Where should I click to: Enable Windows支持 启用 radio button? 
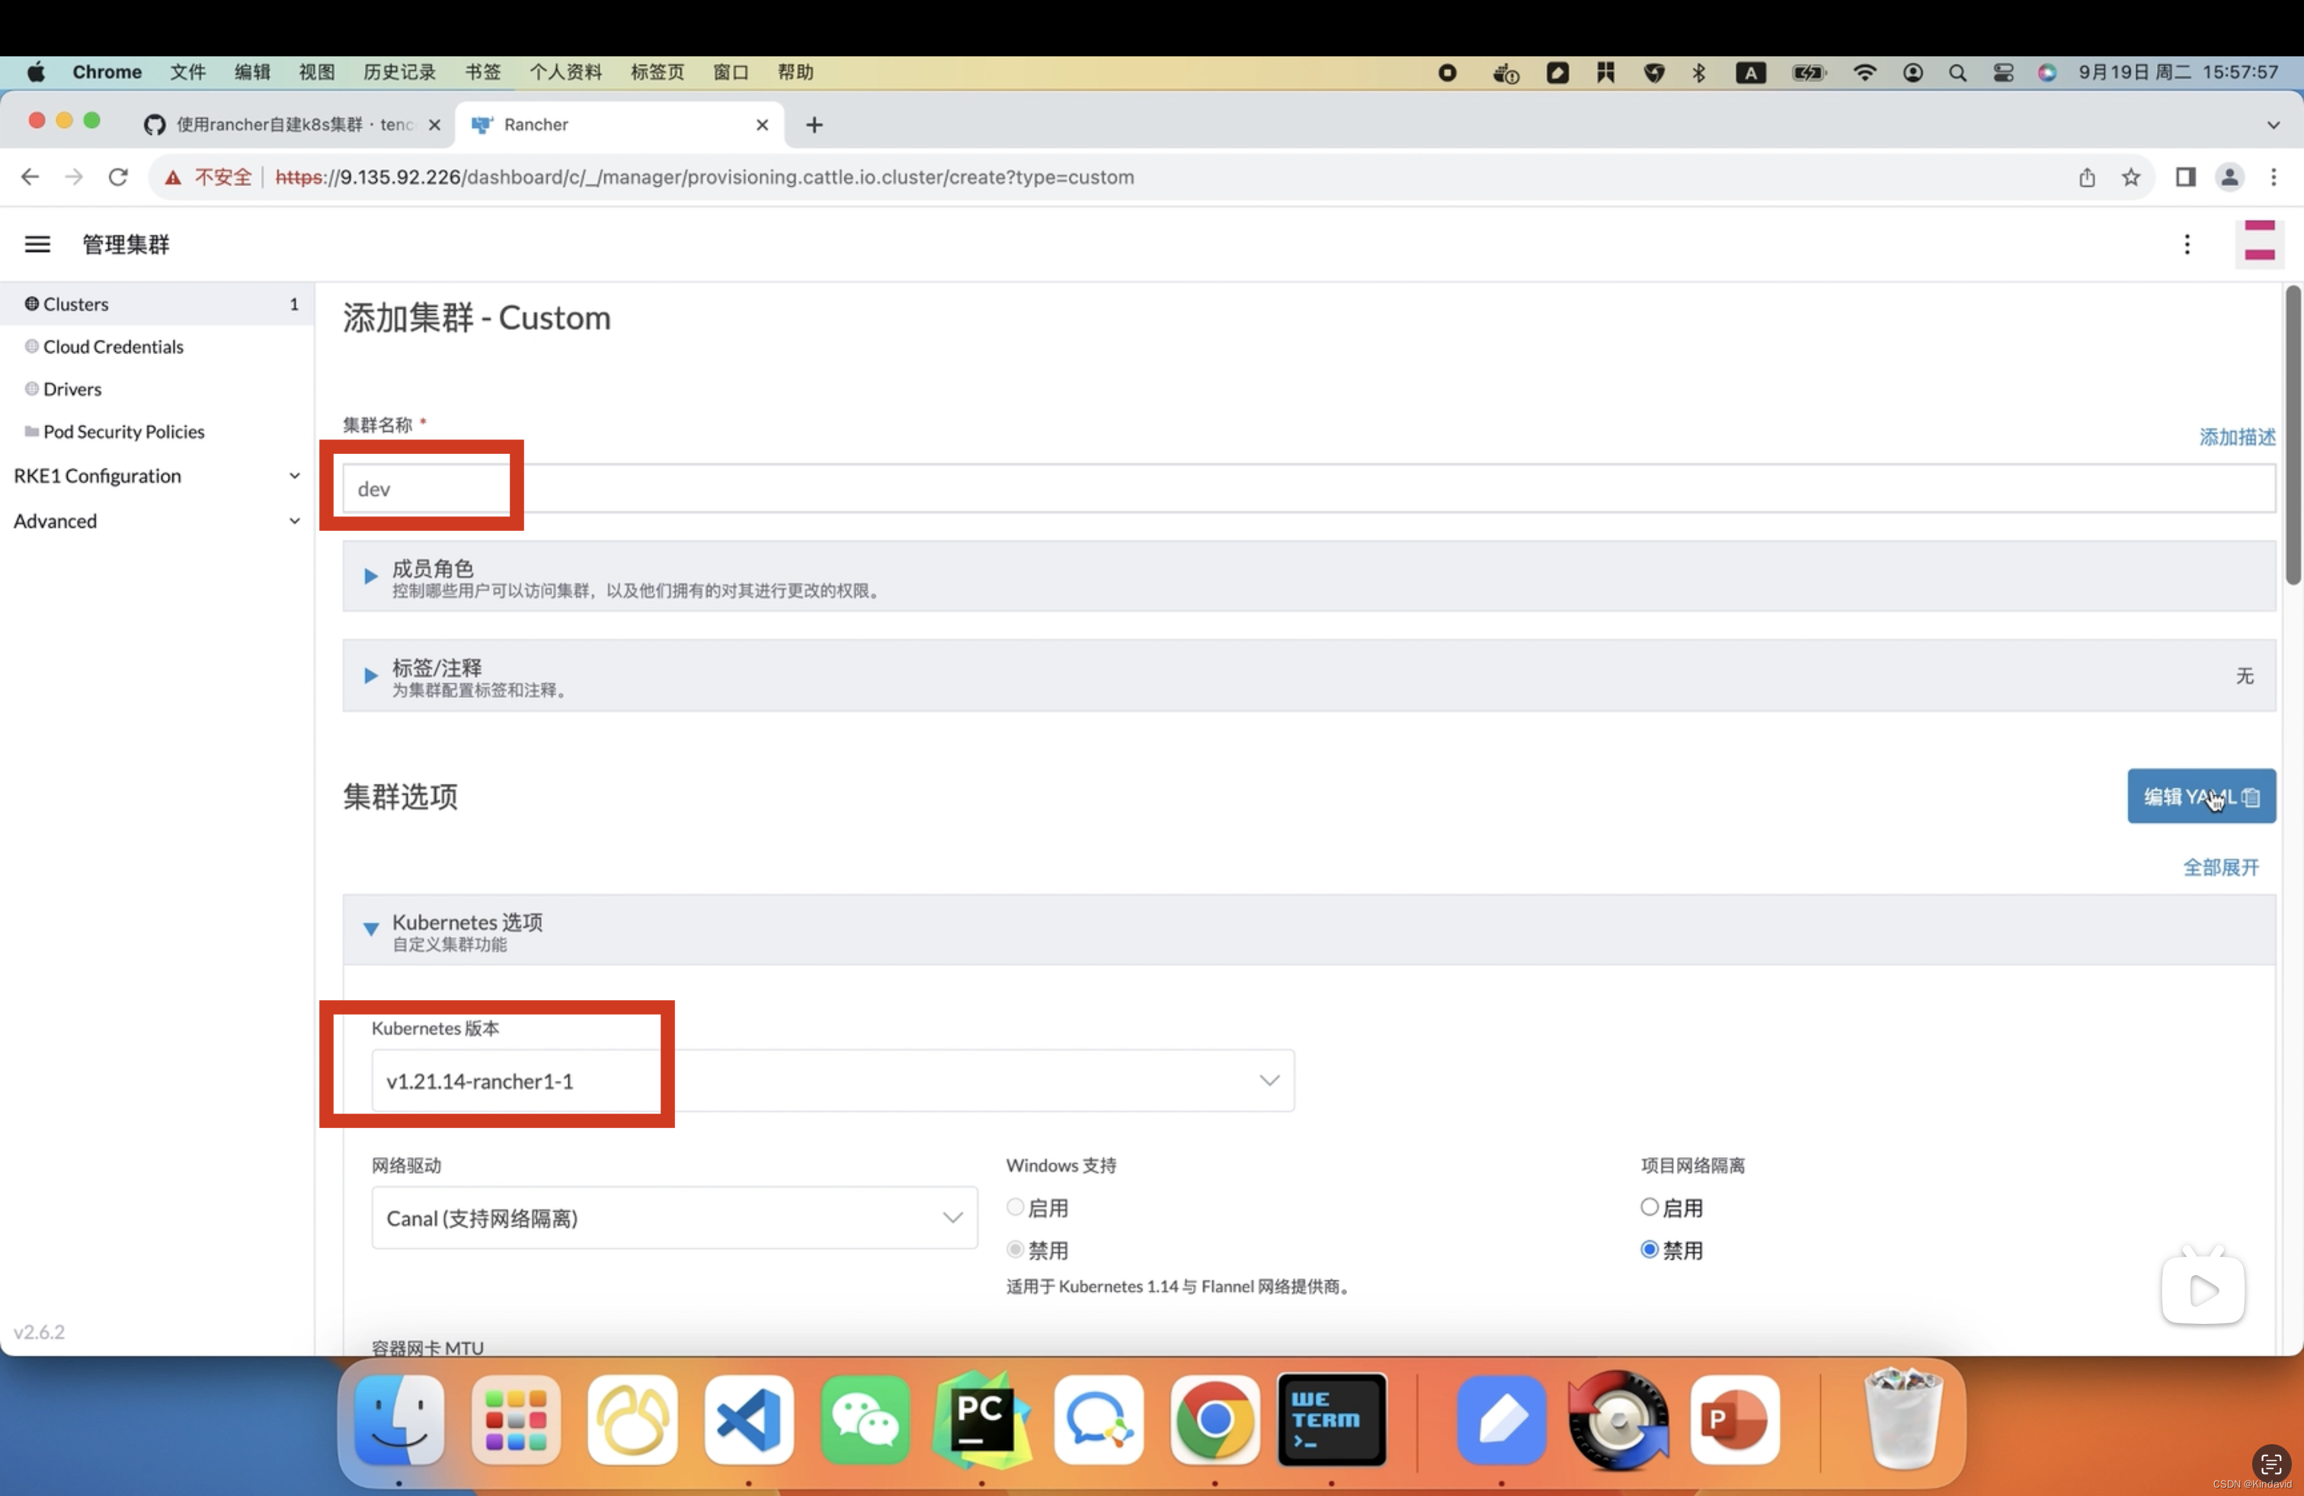point(1016,1206)
